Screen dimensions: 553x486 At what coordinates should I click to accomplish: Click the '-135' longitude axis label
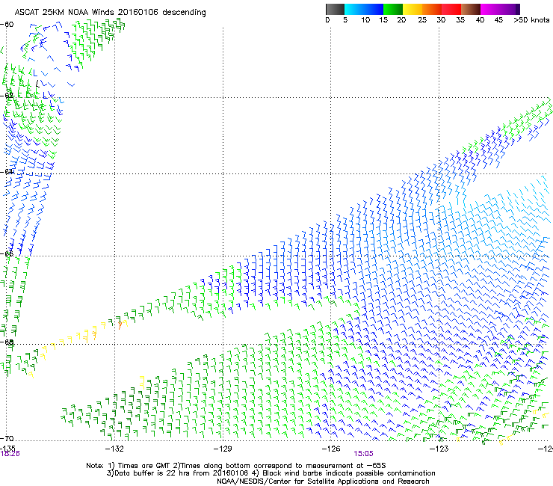[7, 448]
